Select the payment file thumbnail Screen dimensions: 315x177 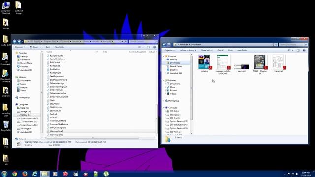241,68
